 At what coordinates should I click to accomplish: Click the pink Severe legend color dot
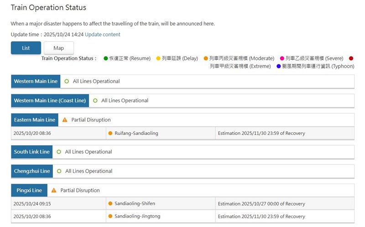pos(282,58)
